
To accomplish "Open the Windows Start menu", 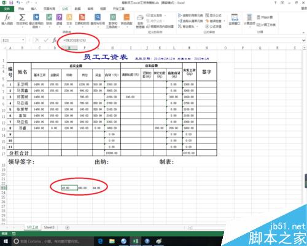I will pyautogui.click(x=6, y=241).
